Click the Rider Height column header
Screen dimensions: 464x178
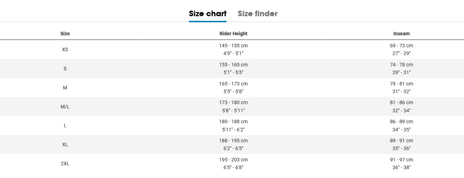(233, 34)
